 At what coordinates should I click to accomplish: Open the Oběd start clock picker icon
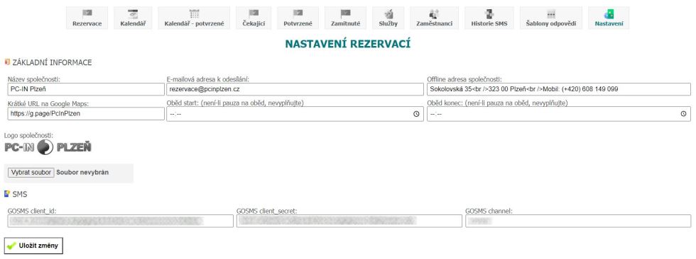click(x=416, y=114)
